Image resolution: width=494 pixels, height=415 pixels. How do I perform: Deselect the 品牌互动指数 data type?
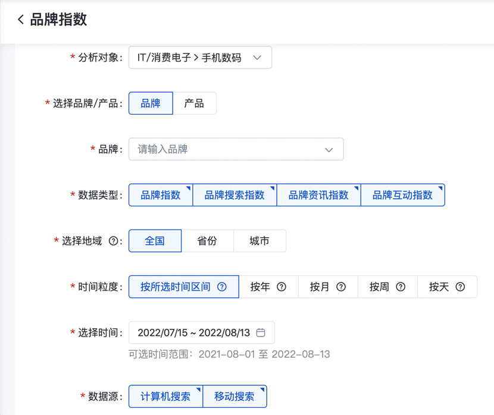(x=402, y=195)
